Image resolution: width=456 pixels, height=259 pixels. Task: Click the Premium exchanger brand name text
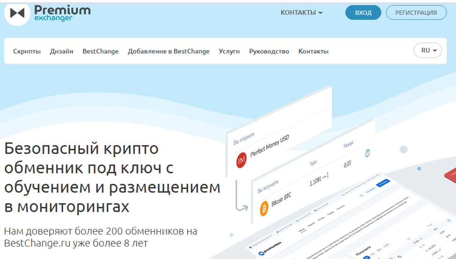click(x=62, y=14)
